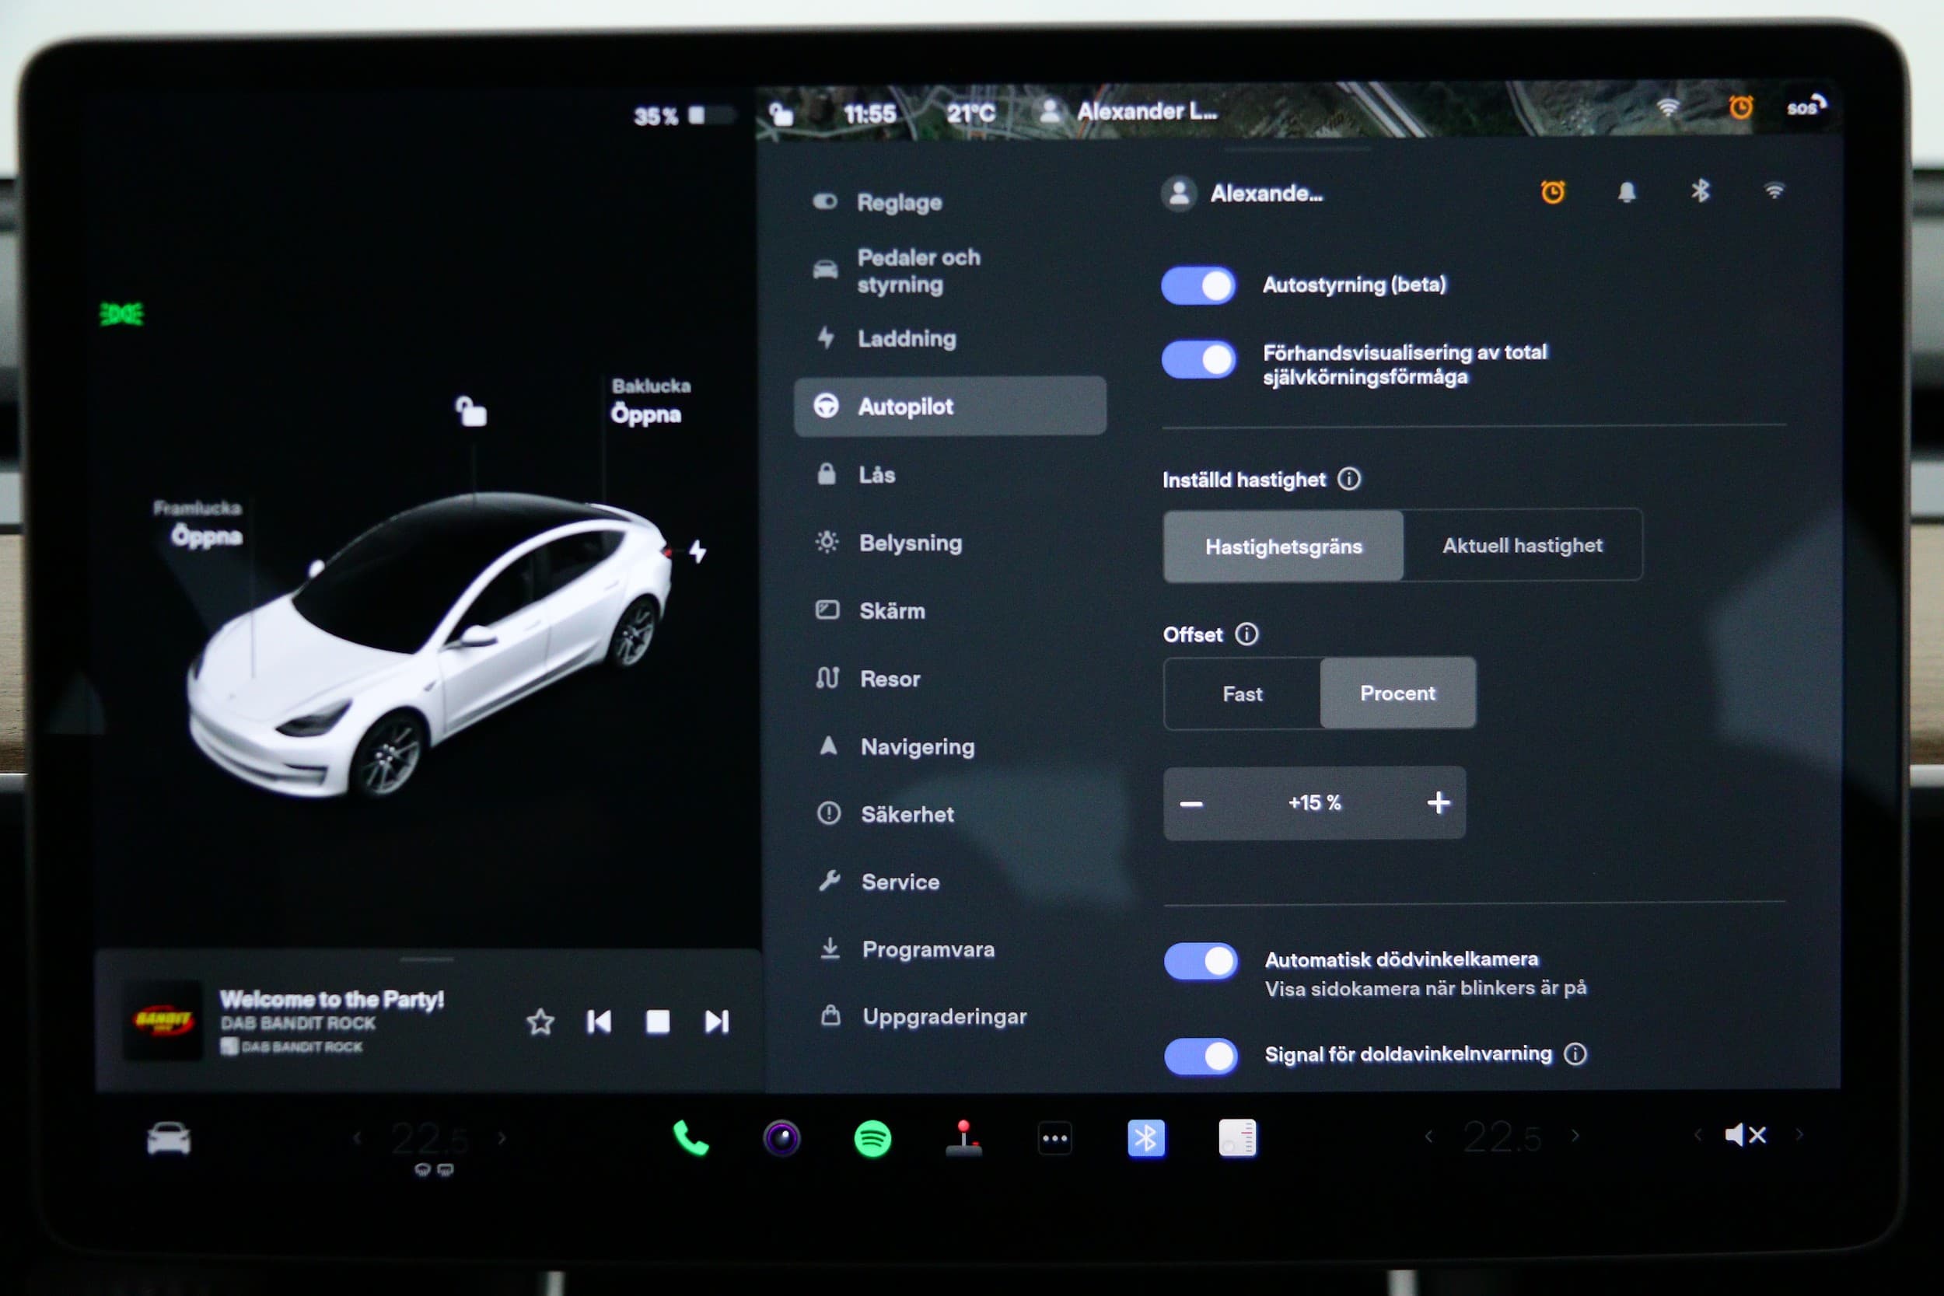Select Aktuell hastighet speed option

pos(1523,546)
